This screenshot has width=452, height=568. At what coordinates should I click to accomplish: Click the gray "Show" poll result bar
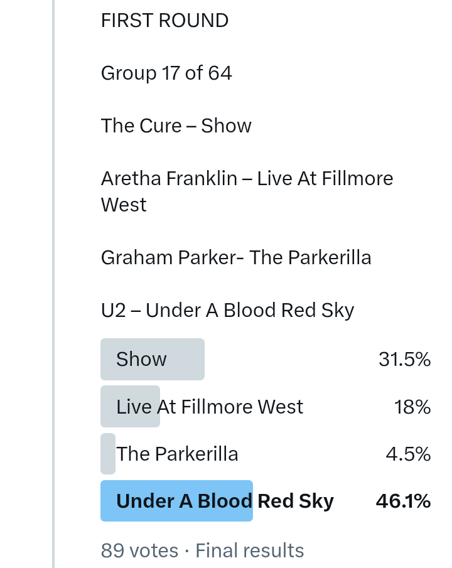[x=153, y=360]
